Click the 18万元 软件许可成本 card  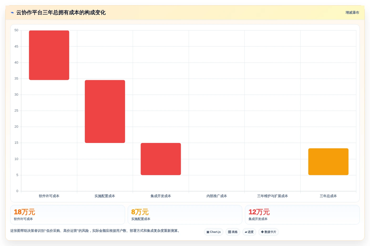(68, 215)
